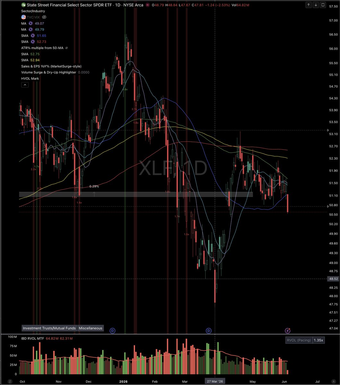Click the maximize pane icon

coord(323,5)
